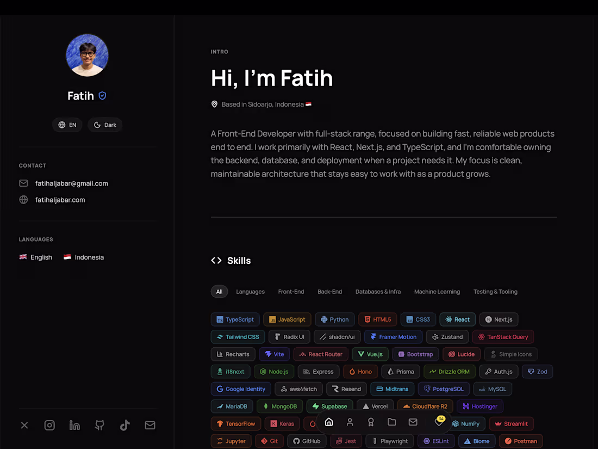Image resolution: width=598 pixels, height=449 pixels.
Task: Open the folder icon in floating dock
Action: [391, 422]
